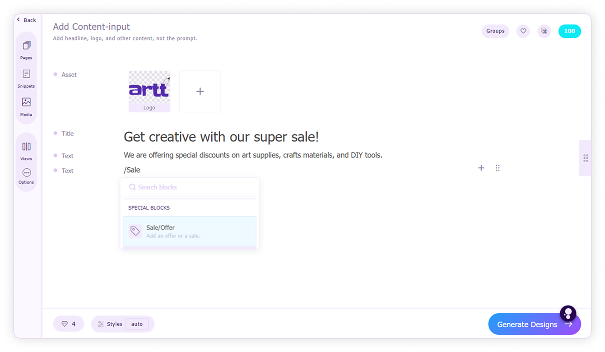The width and height of the screenshot is (605, 352).
Task: Click the Asset row label
Action: (x=69, y=74)
